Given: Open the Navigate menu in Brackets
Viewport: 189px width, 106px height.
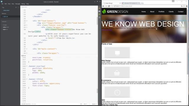Looking at the screenshot, I should tap(18, 4).
